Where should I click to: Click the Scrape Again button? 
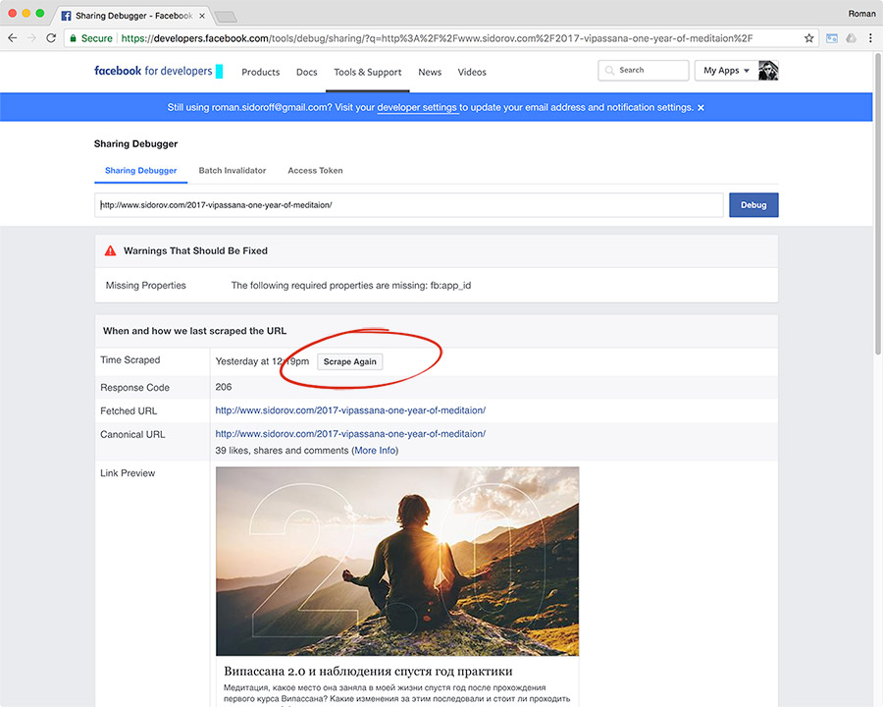(349, 362)
